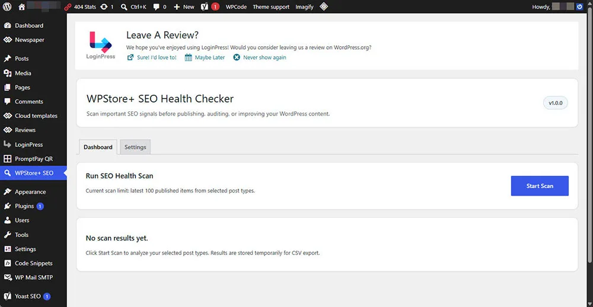Viewport: 593px width, 307px height.
Task: Open Theme support menu
Action: tap(271, 7)
